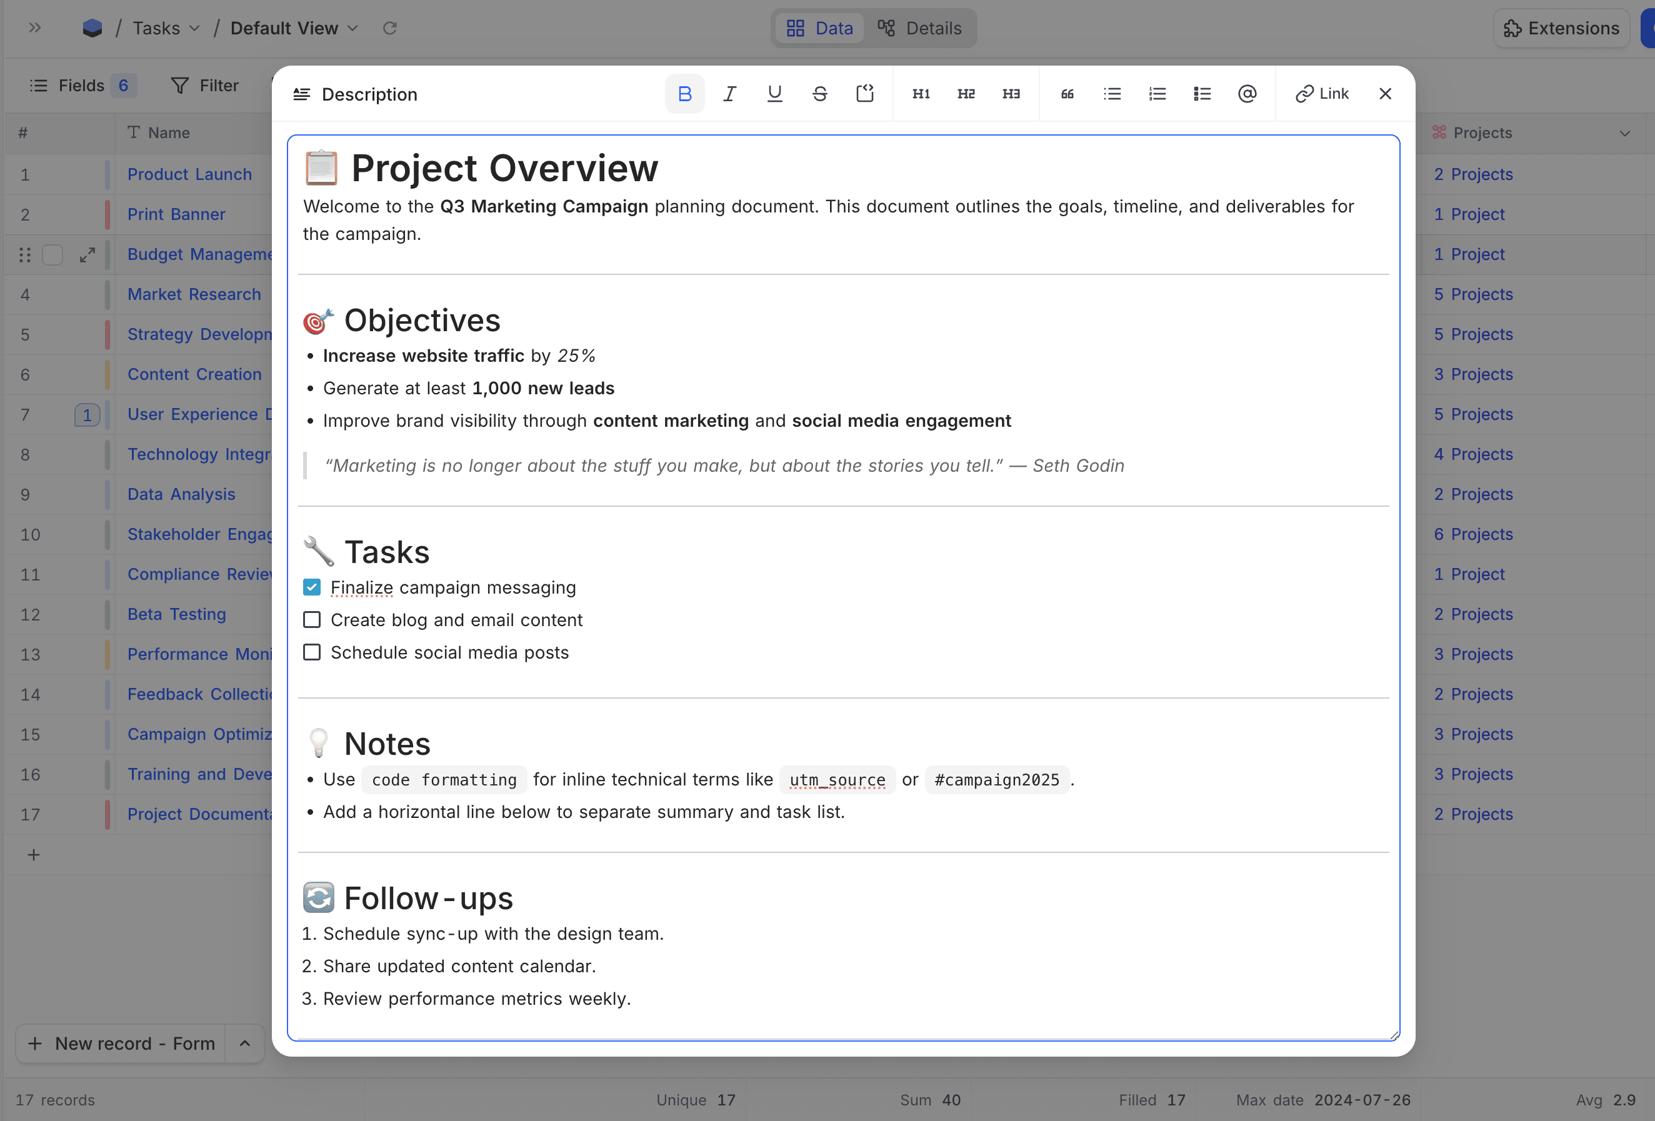Check Create blog and email content
The image size is (1655, 1121).
coord(312,620)
